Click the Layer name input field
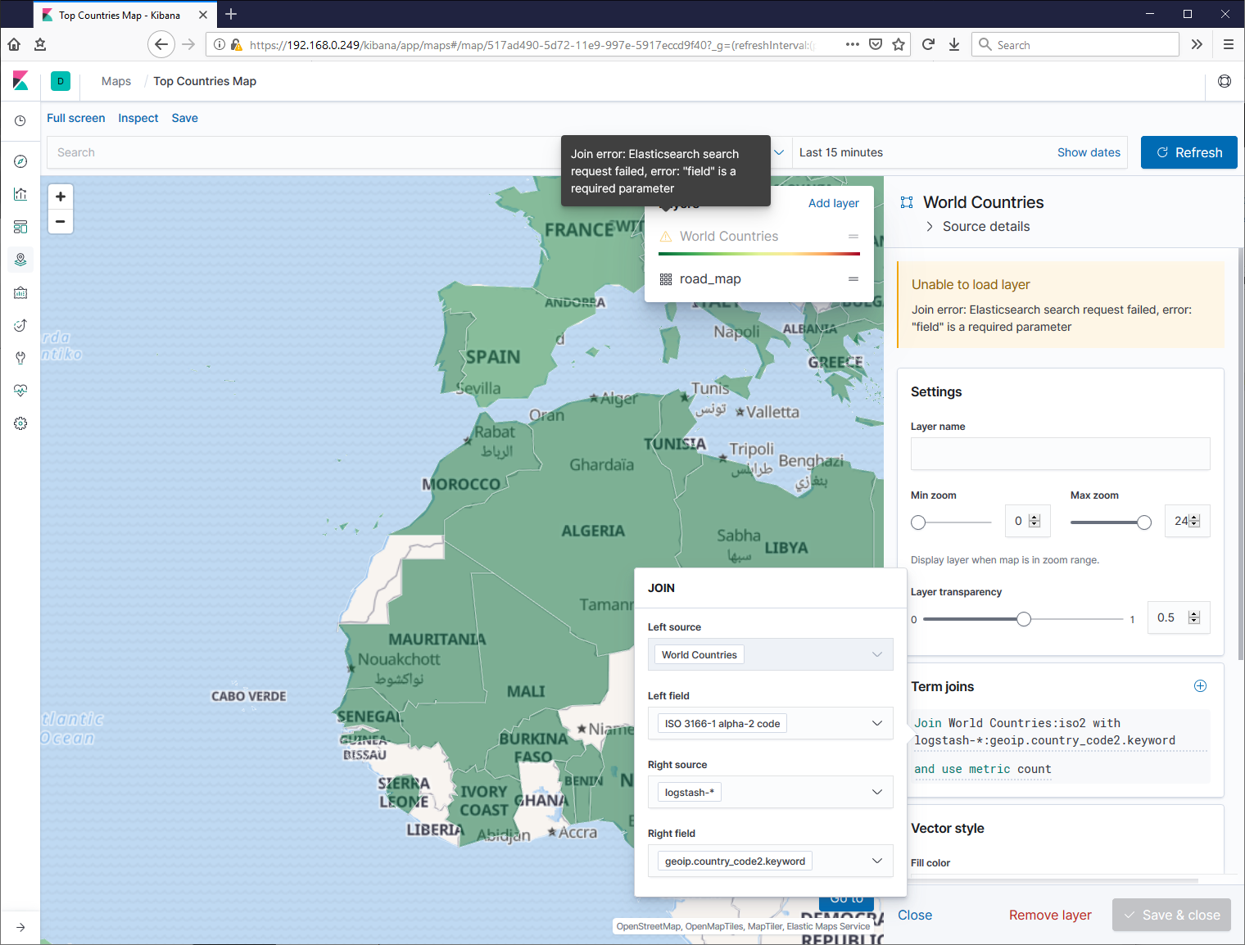The height and width of the screenshot is (945, 1245). (1061, 454)
